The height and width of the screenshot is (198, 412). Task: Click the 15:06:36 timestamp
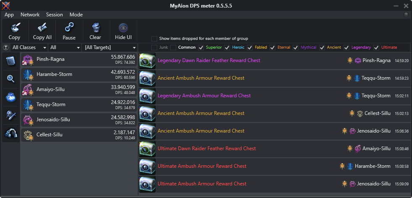pos(402,131)
